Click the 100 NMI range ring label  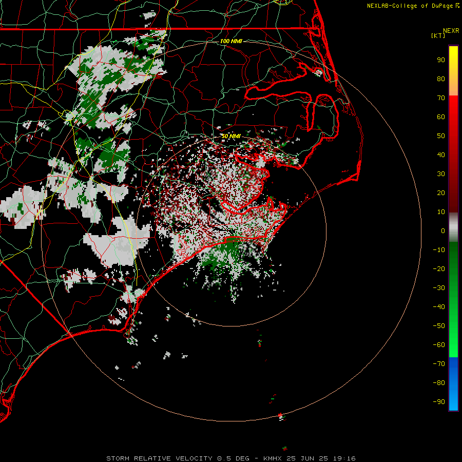click(x=231, y=41)
